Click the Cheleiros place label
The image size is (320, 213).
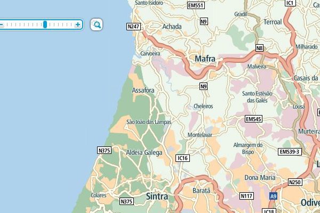click(x=203, y=106)
